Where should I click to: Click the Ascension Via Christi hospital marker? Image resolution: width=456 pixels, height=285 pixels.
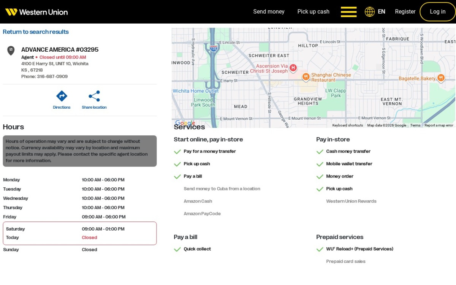tap(293, 68)
